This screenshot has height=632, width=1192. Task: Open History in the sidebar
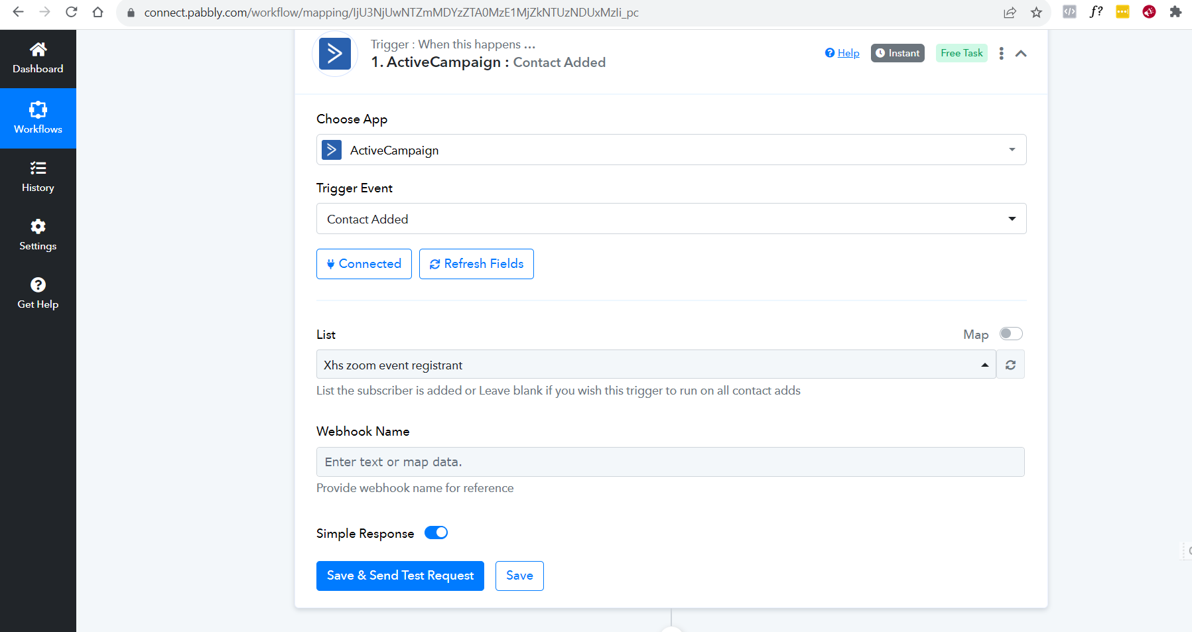38,177
